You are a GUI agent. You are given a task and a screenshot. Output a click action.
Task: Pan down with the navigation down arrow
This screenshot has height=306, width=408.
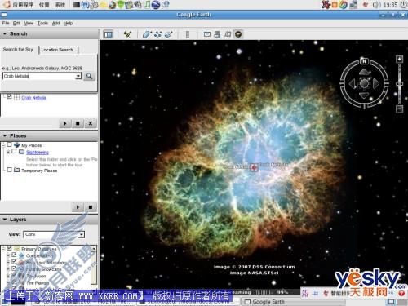coord(364,95)
